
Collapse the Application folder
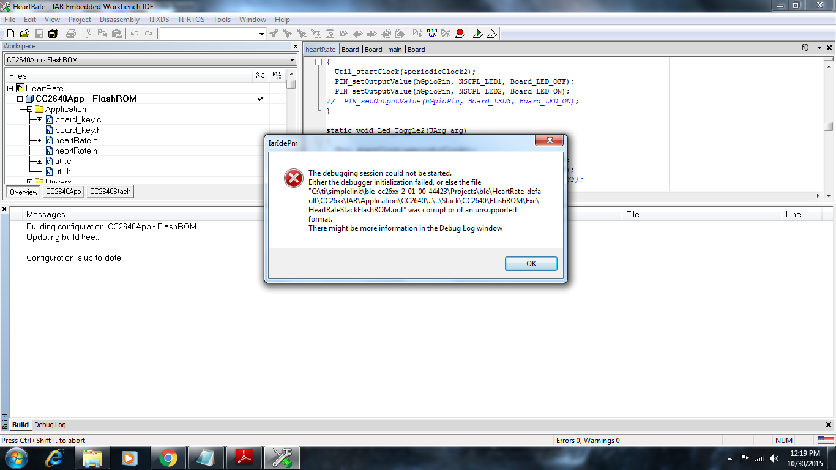29,109
